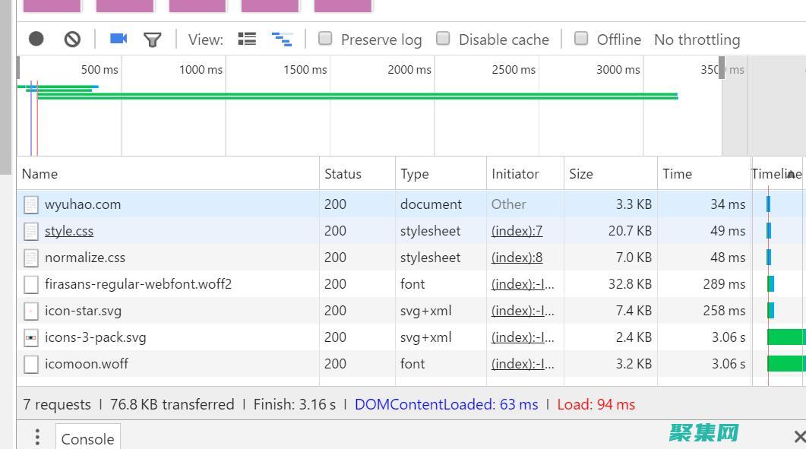The width and height of the screenshot is (806, 449).
Task: Open the Timeline column sort arrow
Action: [791, 174]
